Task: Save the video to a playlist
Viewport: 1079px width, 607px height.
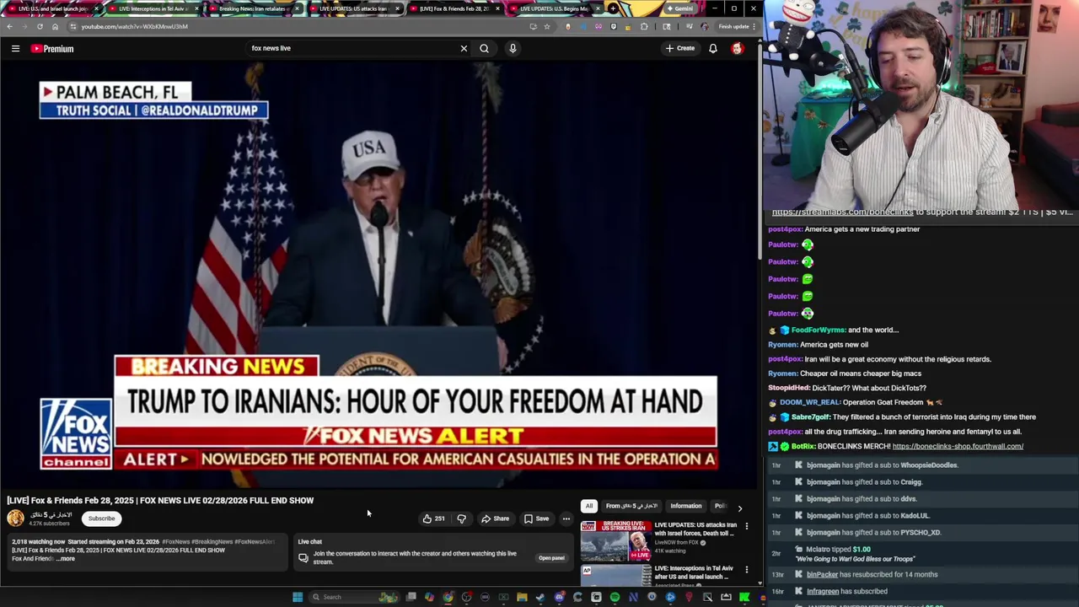Action: click(536, 518)
